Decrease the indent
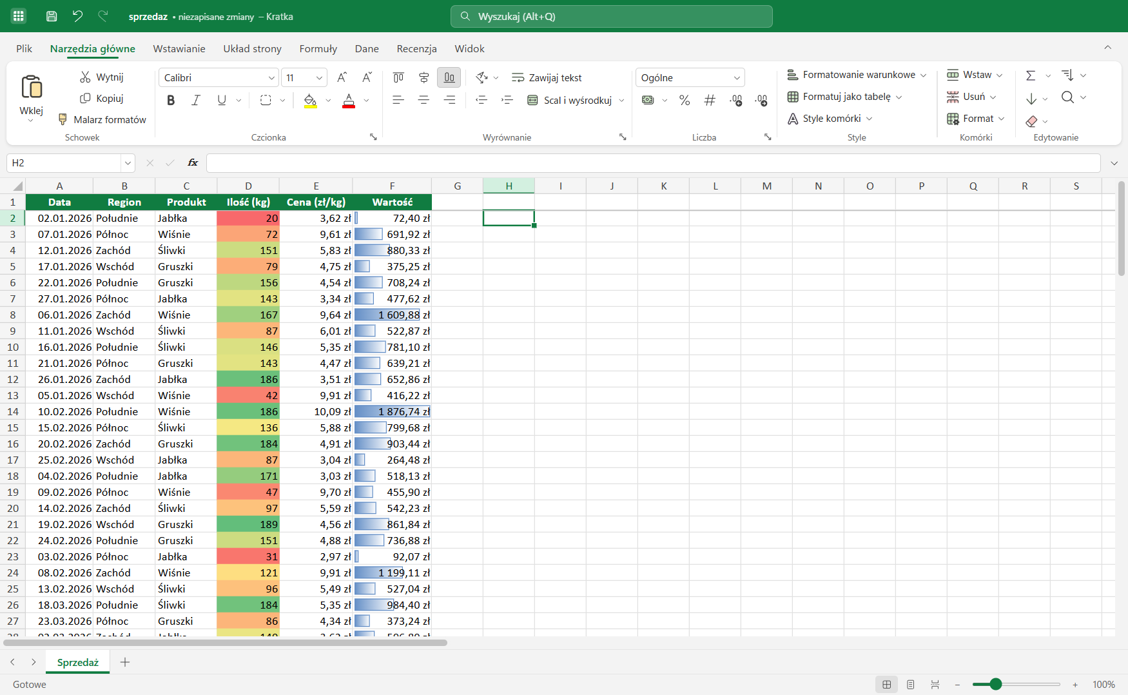1128x695 pixels. 481,100
